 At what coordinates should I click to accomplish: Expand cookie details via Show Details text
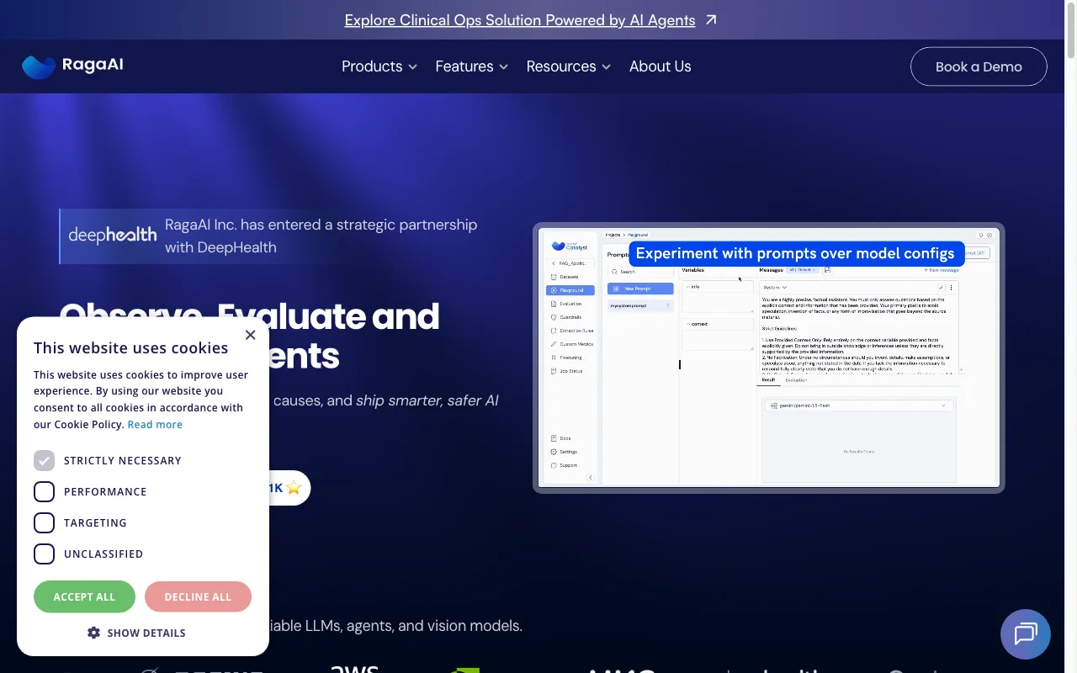point(146,633)
